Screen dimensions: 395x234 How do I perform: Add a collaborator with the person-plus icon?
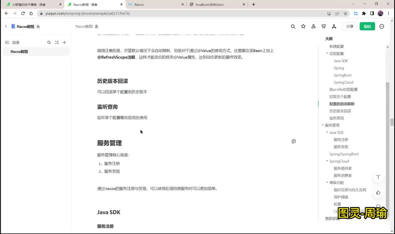point(313,26)
